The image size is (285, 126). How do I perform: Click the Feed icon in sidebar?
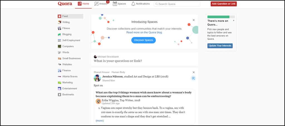click(60, 16)
